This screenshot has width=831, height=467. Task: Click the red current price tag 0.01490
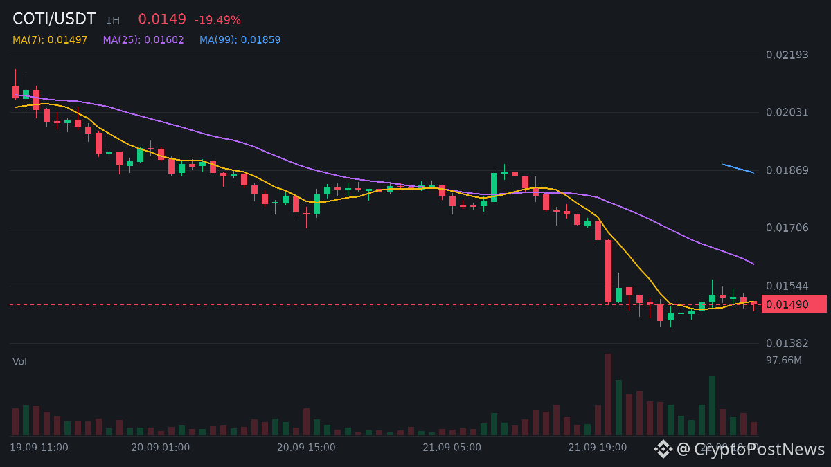(x=794, y=304)
